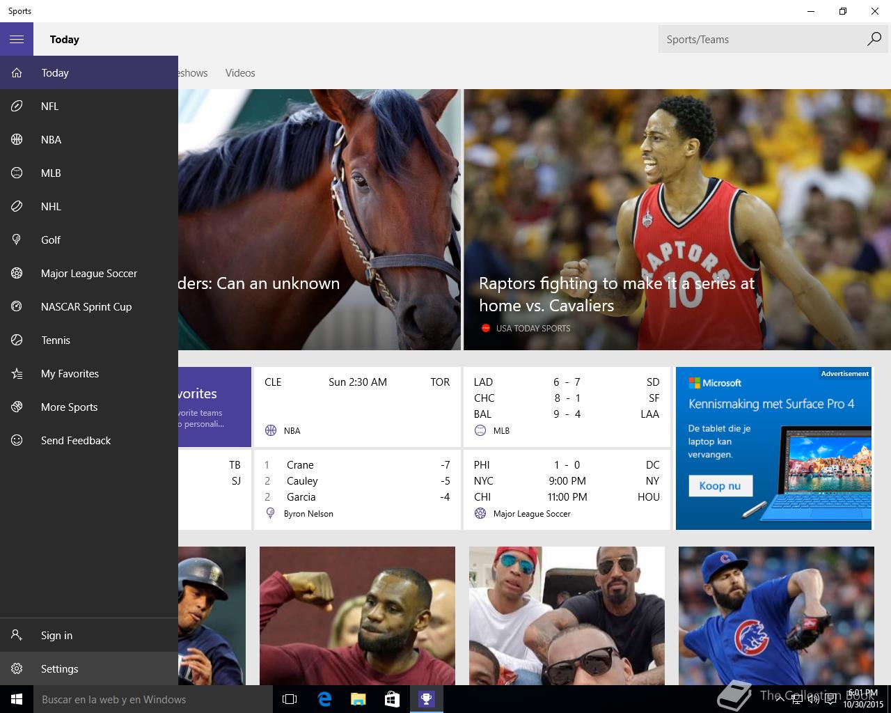Open the Cubs pitcher article thumbnail

pos(776,616)
